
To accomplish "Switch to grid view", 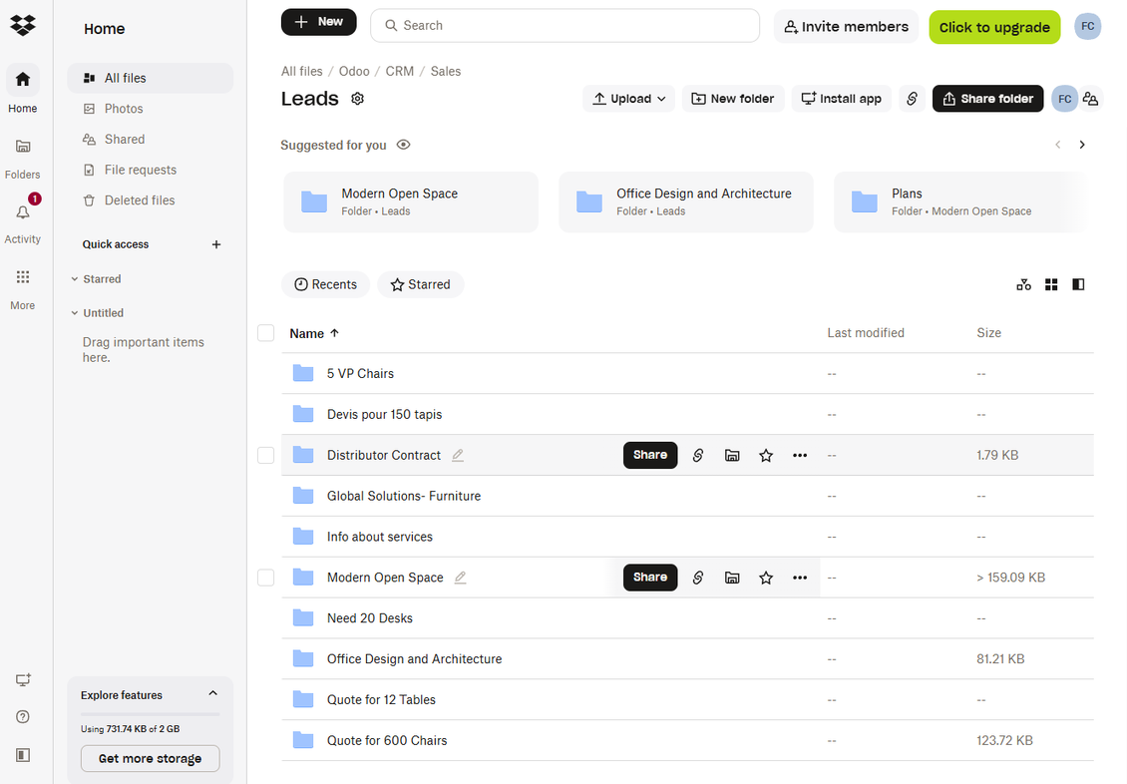I will [1051, 284].
